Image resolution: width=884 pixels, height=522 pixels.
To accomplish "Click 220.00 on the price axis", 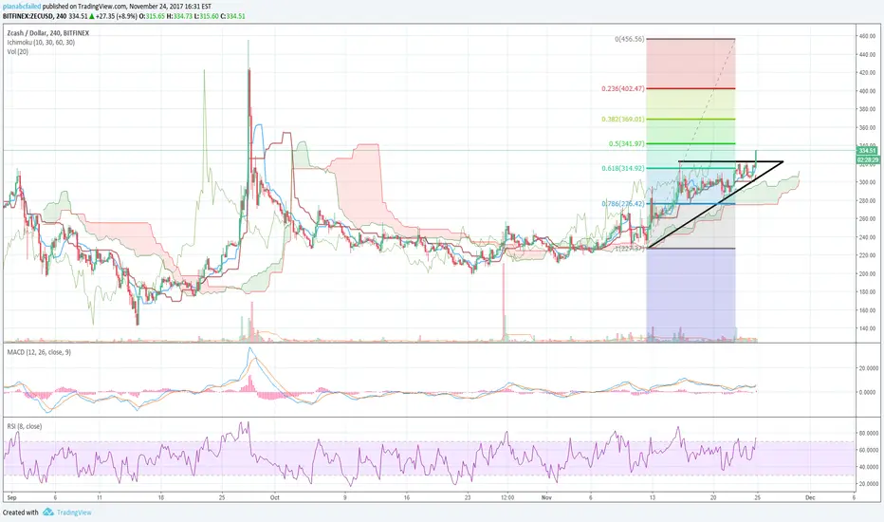I will pyautogui.click(x=867, y=255).
